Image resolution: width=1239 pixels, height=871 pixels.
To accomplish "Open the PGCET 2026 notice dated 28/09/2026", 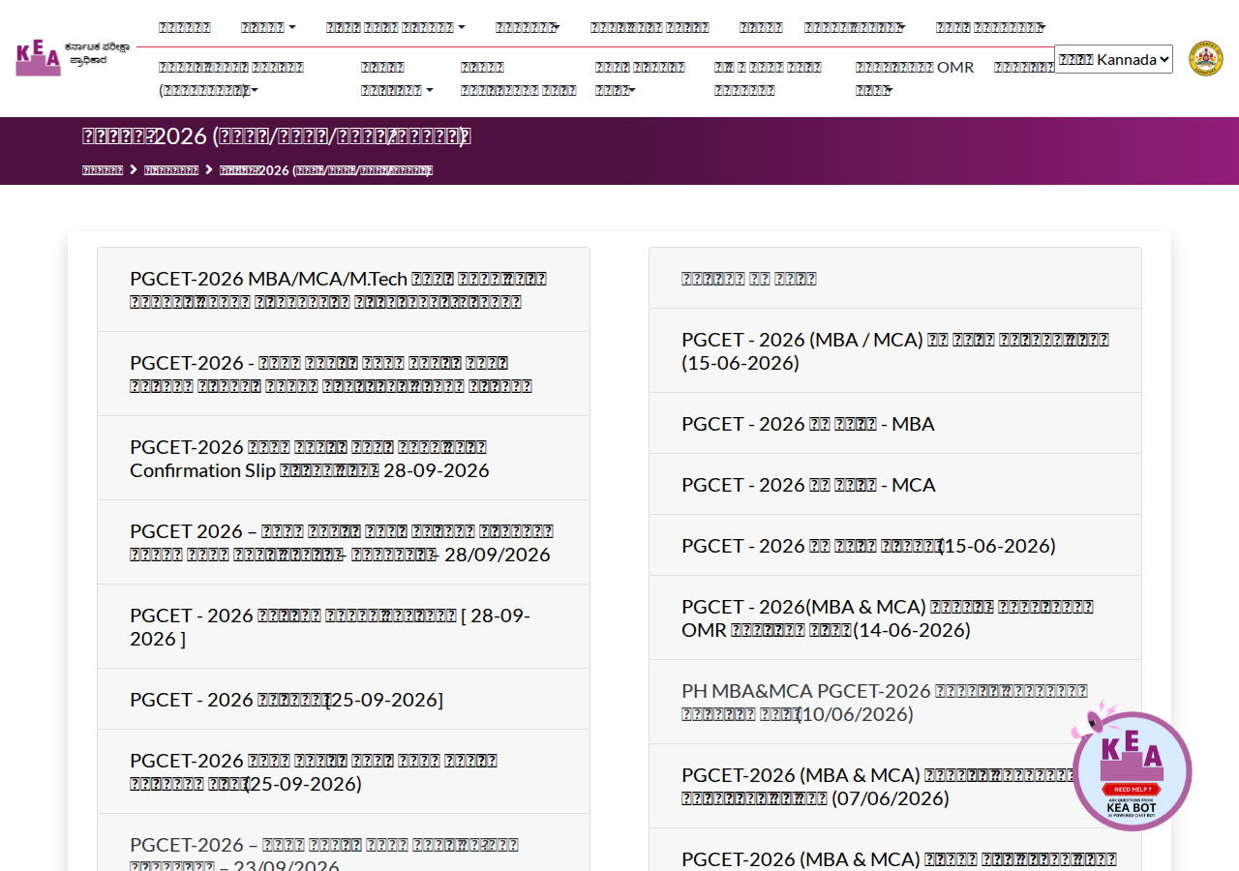I will coord(344,543).
